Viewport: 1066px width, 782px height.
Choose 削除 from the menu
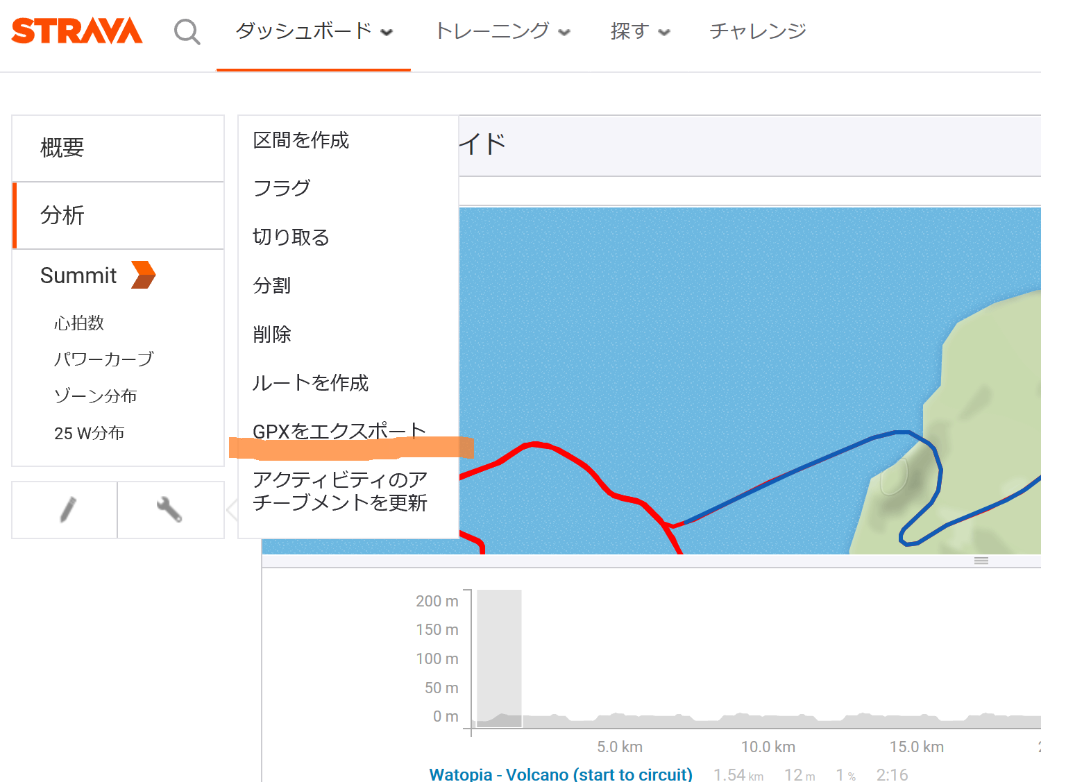point(272,334)
